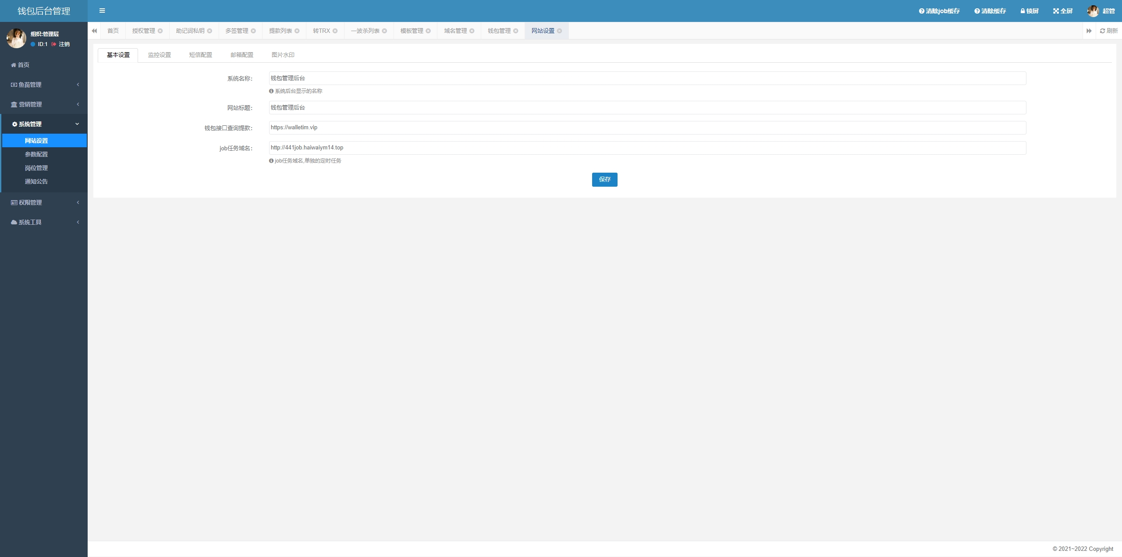Click the hamburger menu toggle icon
This screenshot has height=557, width=1122.
click(x=102, y=11)
